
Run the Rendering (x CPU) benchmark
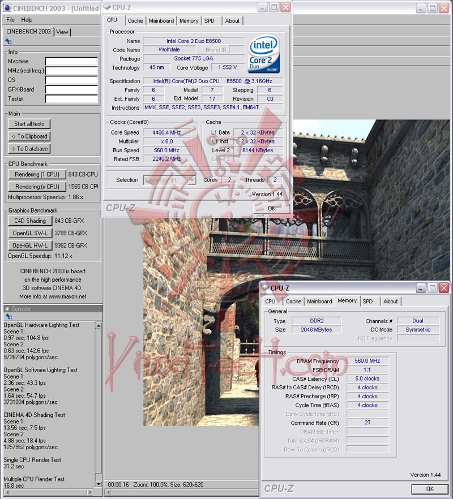tap(37, 187)
